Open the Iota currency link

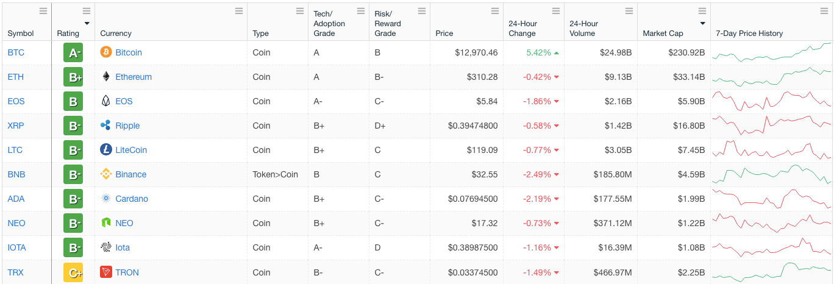[x=123, y=247]
